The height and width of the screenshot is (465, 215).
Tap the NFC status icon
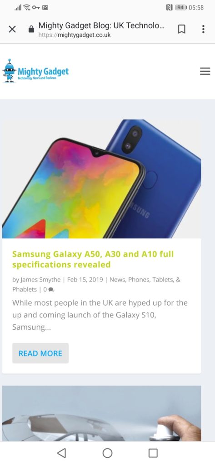(x=169, y=7)
